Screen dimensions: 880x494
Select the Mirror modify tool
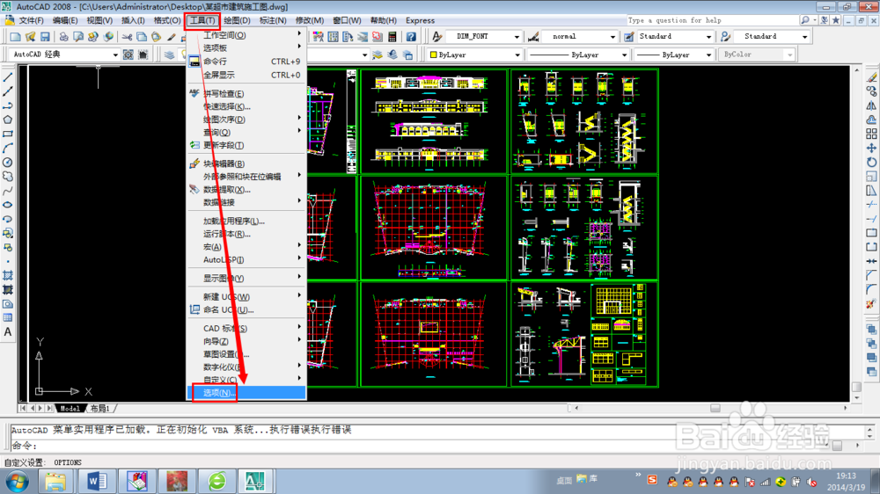[871, 105]
